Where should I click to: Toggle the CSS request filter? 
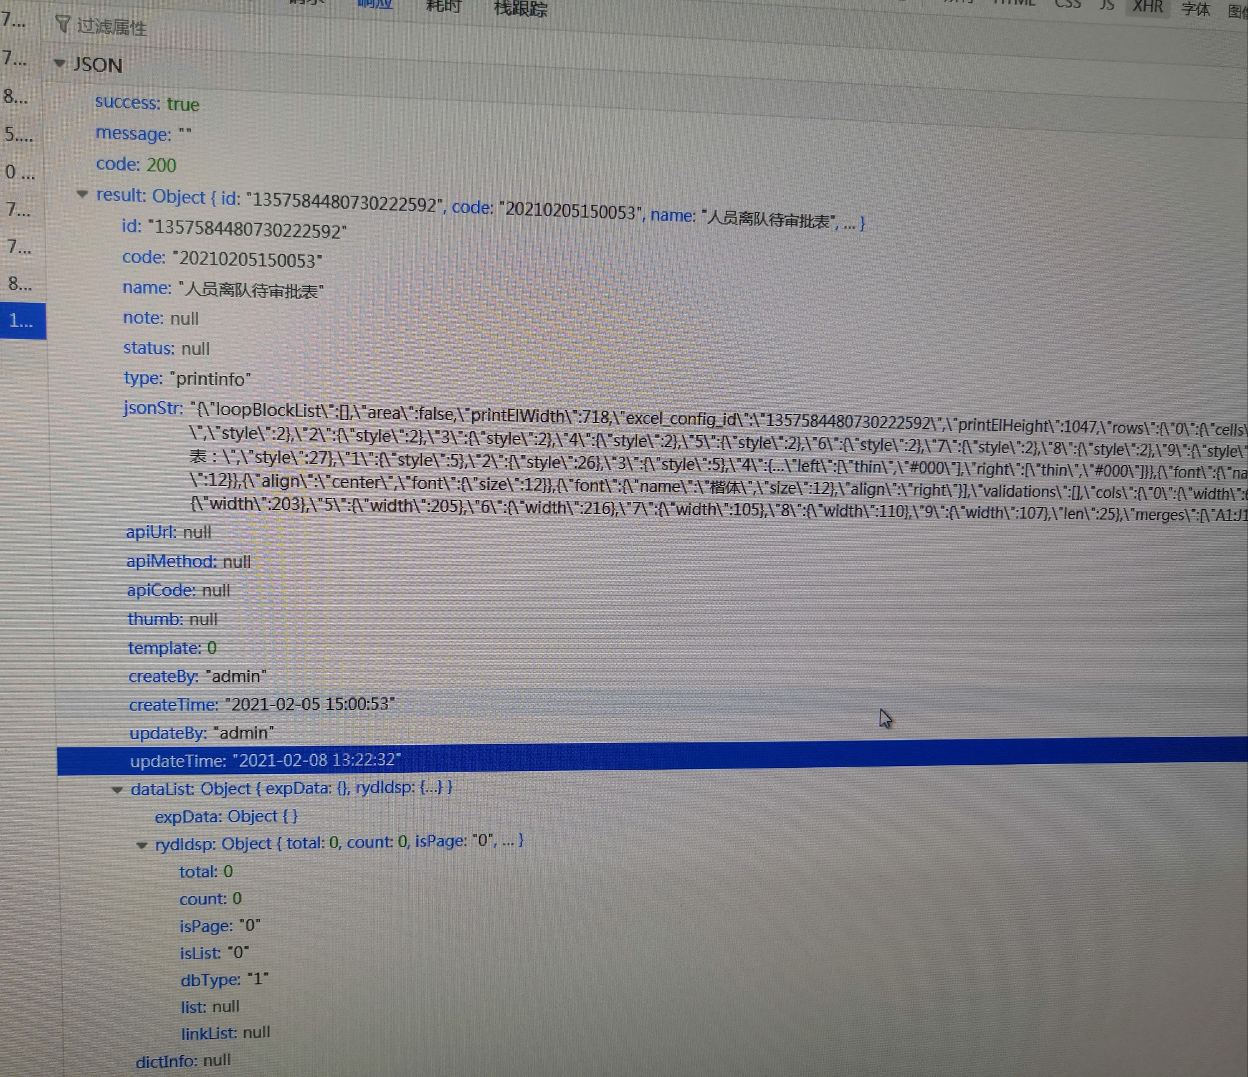(x=1067, y=4)
